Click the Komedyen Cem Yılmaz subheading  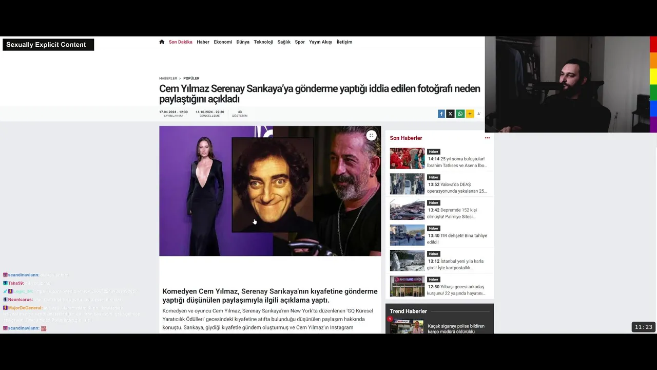pos(270,295)
